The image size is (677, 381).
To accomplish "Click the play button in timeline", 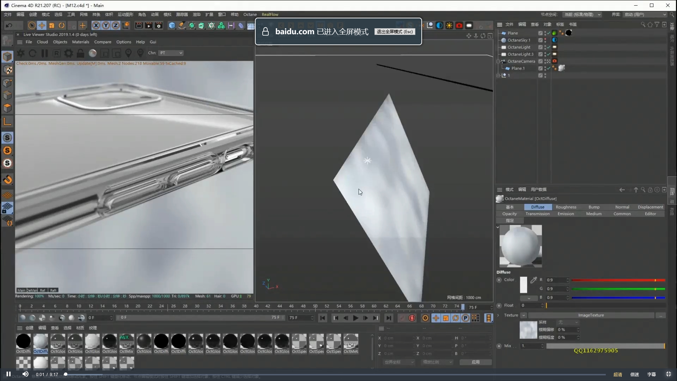I will point(355,318).
